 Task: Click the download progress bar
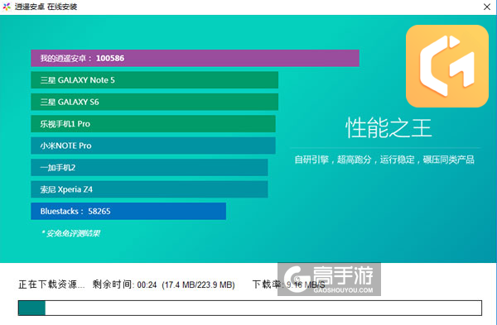(x=250, y=308)
